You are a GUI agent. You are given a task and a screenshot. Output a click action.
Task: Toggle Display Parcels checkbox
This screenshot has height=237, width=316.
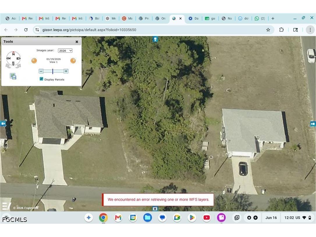(41, 79)
